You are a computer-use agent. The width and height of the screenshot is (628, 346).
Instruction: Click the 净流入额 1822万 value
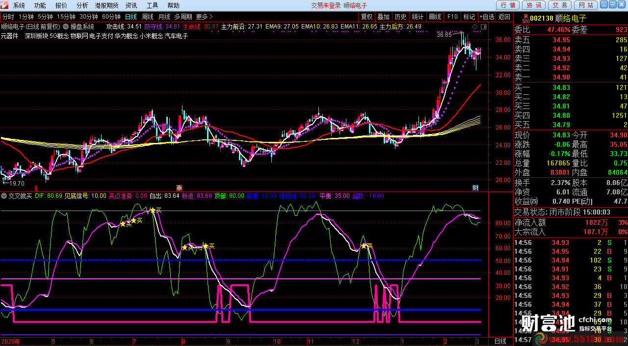596,222
